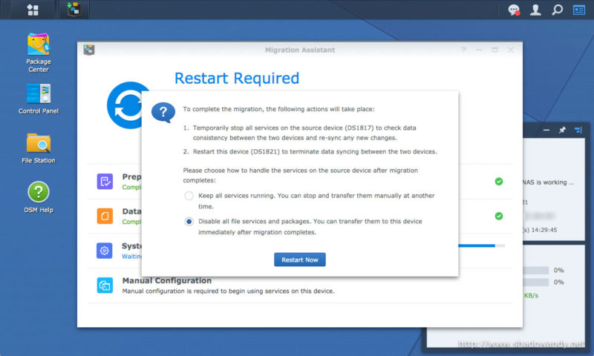View notifications via the chat bubble icon
This screenshot has height=356, width=594.
pyautogui.click(x=513, y=10)
